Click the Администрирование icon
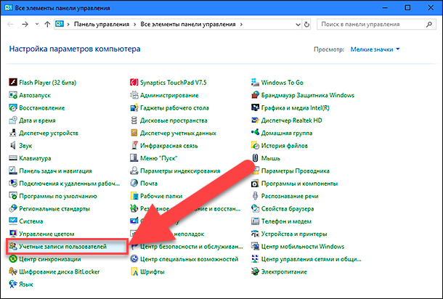 point(134,95)
